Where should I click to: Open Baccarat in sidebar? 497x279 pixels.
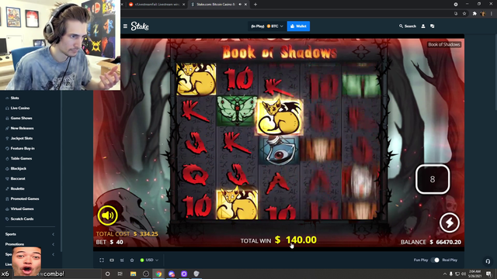coord(18,179)
